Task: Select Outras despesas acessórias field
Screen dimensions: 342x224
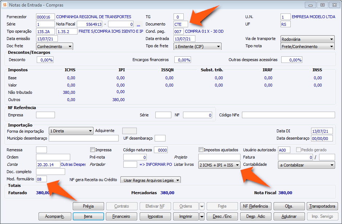Action: (292, 60)
